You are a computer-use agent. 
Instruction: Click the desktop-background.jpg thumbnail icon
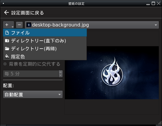coord(29,25)
